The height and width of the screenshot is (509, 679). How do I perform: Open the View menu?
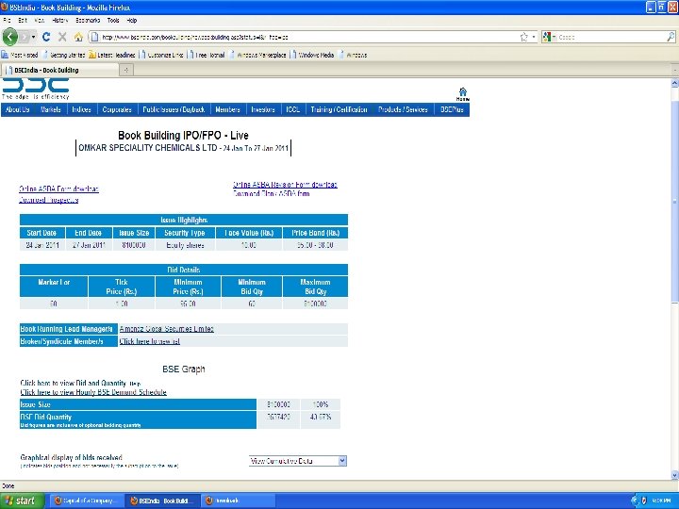[x=40, y=20]
